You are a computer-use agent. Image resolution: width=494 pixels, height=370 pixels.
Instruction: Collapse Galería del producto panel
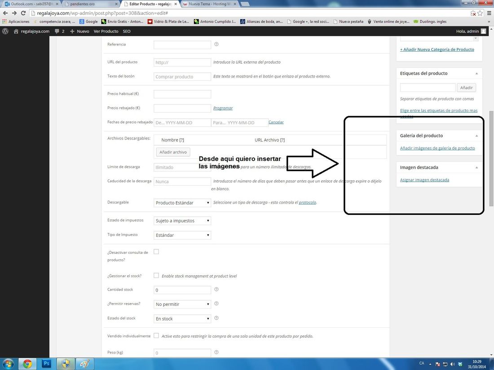(476, 135)
